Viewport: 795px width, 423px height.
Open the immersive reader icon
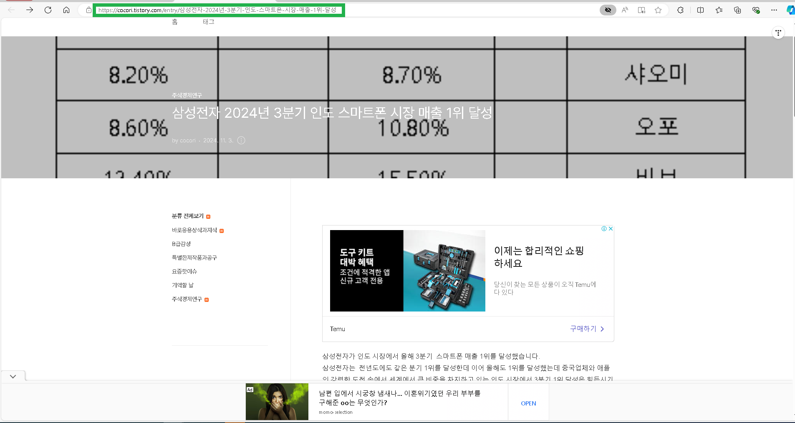point(641,10)
